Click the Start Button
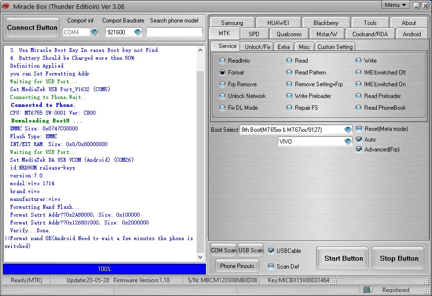The width and height of the screenshot is (432, 296). (x=343, y=258)
